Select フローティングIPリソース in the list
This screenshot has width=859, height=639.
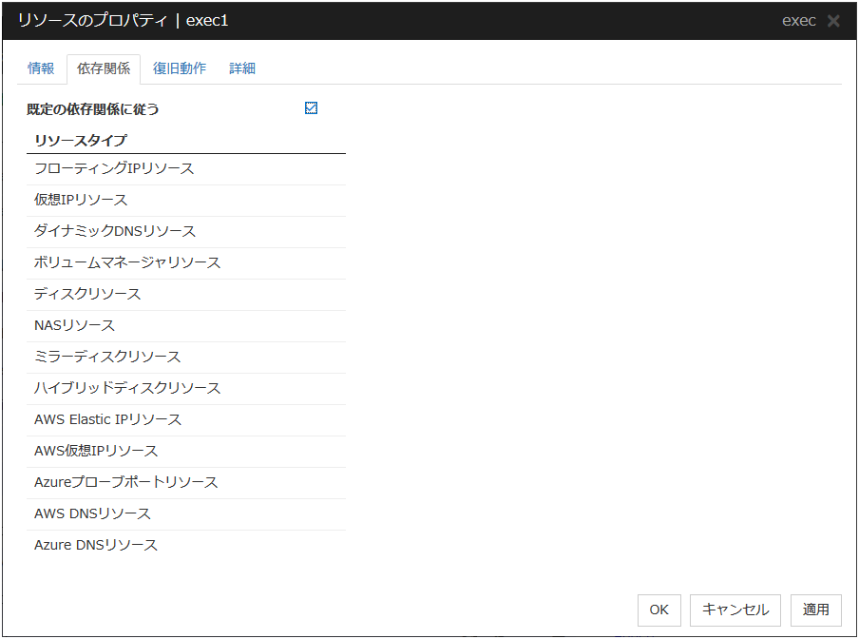[x=114, y=168]
